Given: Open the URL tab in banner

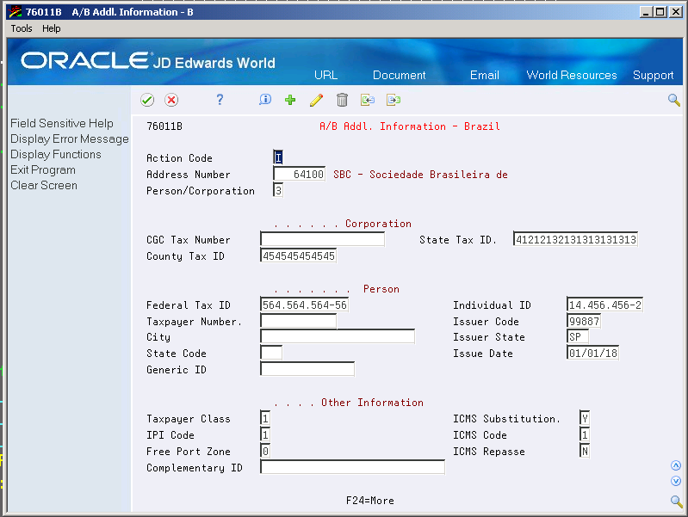Looking at the screenshot, I should click(x=326, y=75).
